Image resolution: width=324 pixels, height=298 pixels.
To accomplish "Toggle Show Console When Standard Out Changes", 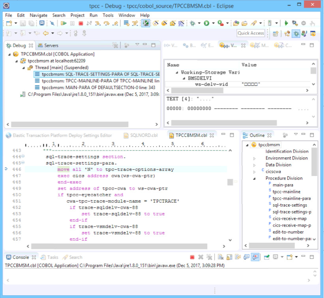I will point(246,257).
